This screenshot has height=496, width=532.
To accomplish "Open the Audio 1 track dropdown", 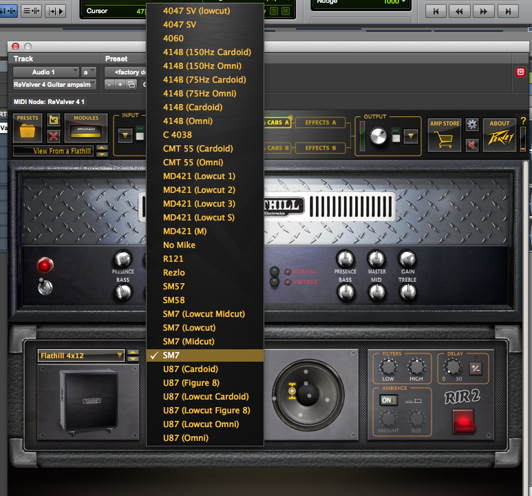I will tap(46, 72).
